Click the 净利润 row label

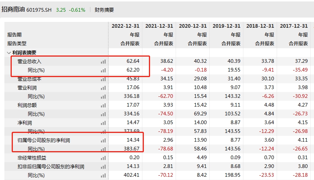(25, 123)
